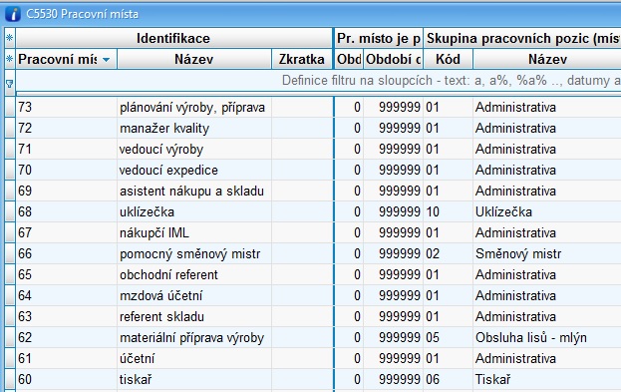Open the Pracovní místo column sort dropdown arrow

[106, 60]
